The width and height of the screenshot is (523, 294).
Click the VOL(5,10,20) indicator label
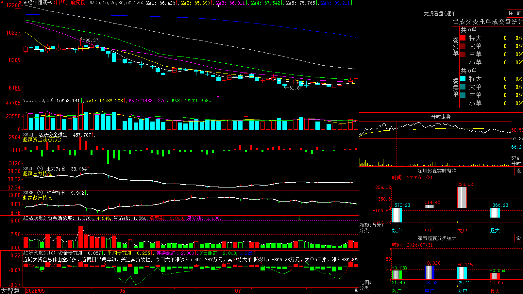coord(38,100)
